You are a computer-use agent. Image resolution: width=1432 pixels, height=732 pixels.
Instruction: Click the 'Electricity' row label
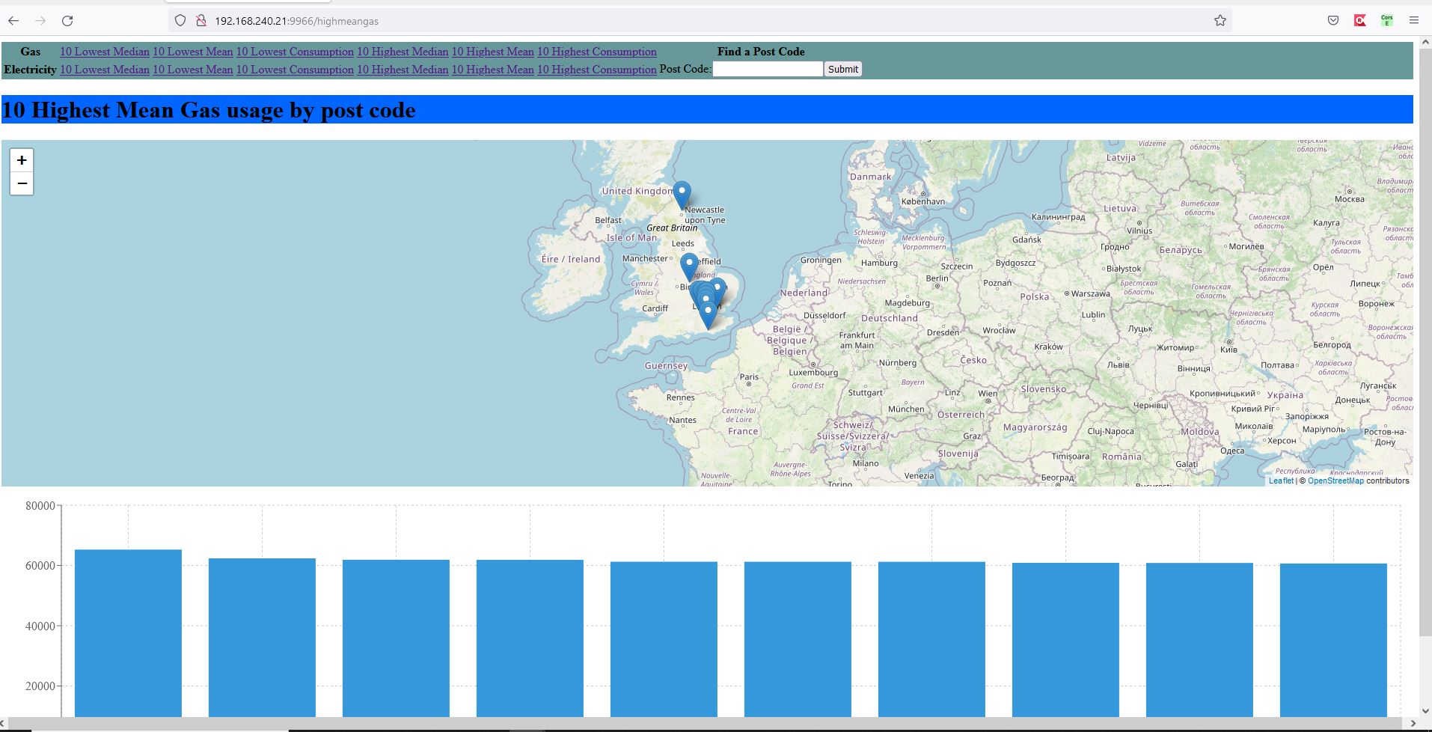coord(30,70)
